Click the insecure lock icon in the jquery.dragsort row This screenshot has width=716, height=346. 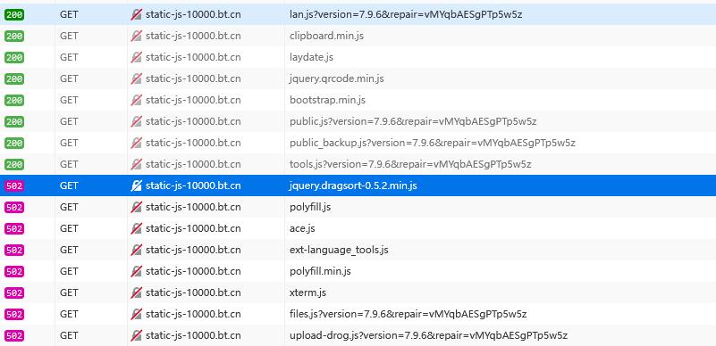click(136, 185)
